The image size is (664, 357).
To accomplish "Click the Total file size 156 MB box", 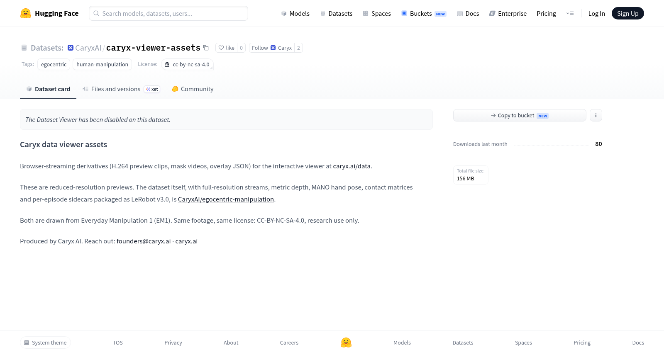I will pyautogui.click(x=471, y=175).
